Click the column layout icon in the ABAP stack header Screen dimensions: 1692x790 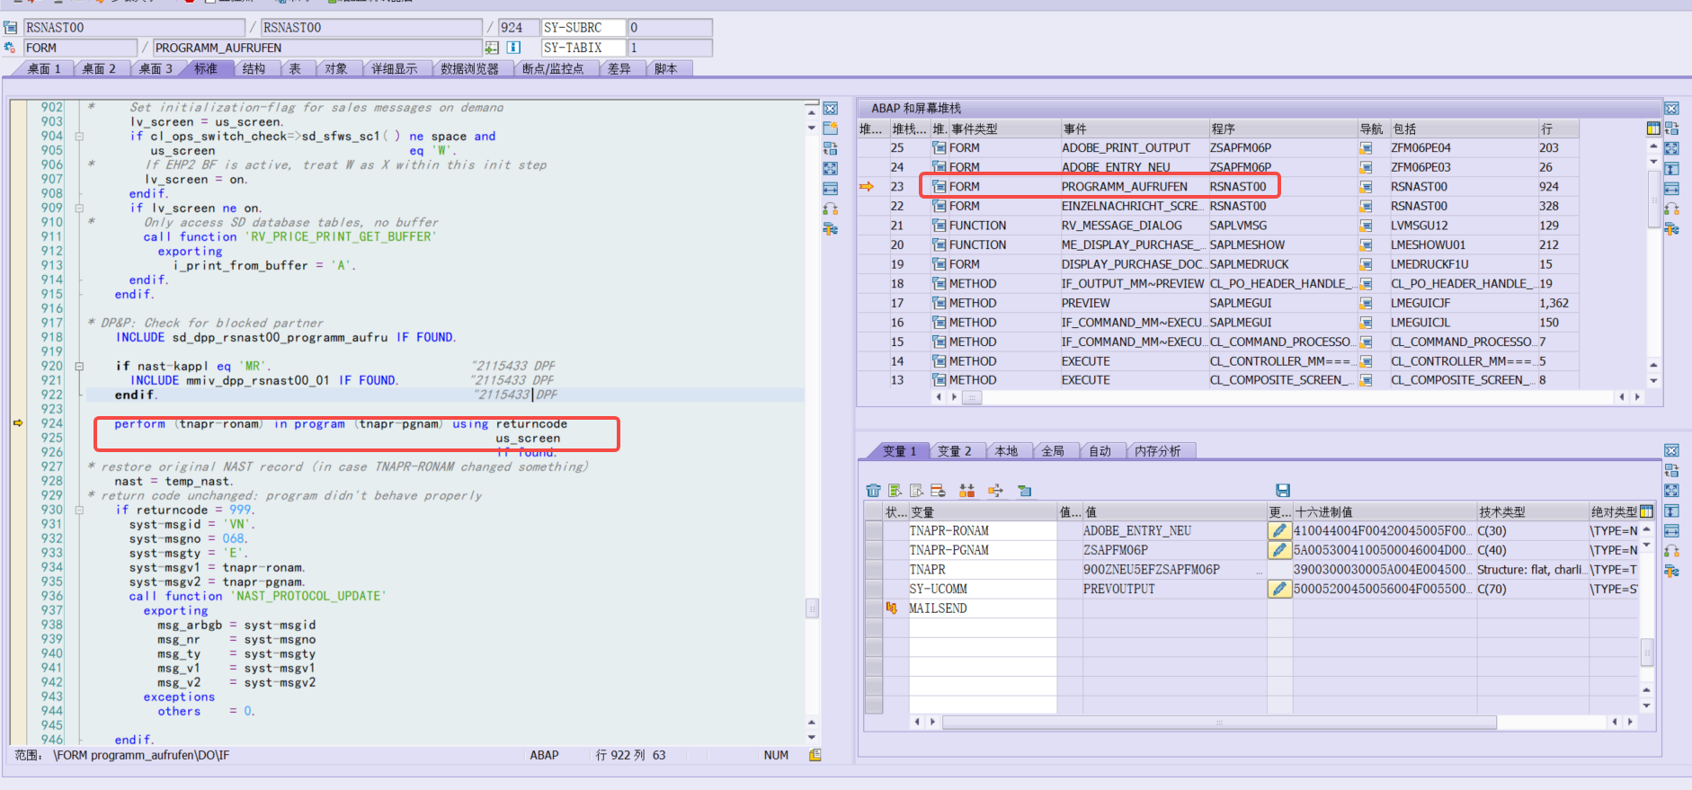coord(1652,129)
